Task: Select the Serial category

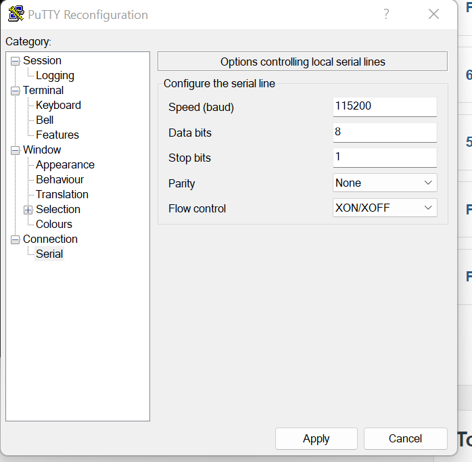Action: click(x=49, y=254)
